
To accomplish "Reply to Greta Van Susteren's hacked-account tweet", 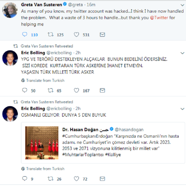I will pyautogui.click(x=25, y=35).
